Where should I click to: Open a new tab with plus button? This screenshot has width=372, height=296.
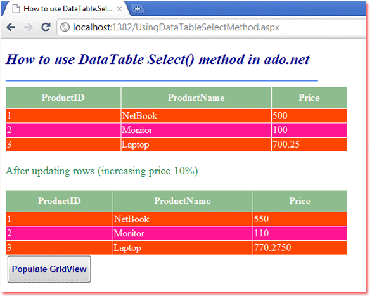click(x=138, y=9)
